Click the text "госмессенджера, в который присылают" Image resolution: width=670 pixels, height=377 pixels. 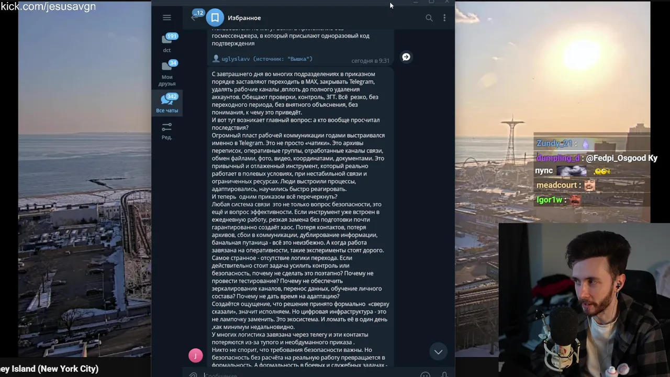(x=291, y=36)
